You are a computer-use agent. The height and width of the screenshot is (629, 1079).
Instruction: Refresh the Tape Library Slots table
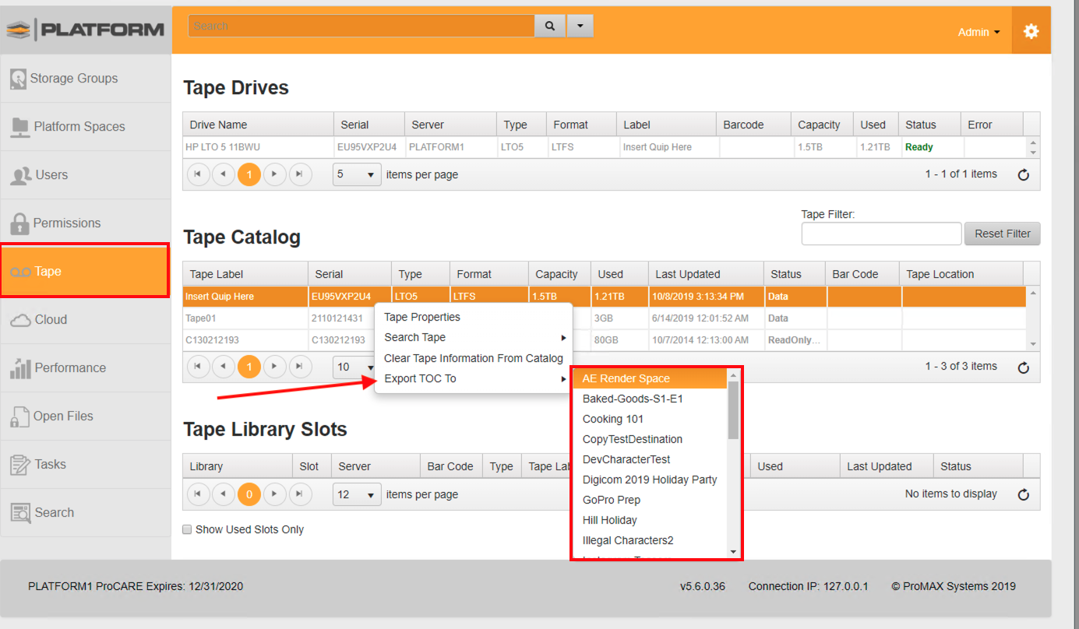[x=1023, y=494]
